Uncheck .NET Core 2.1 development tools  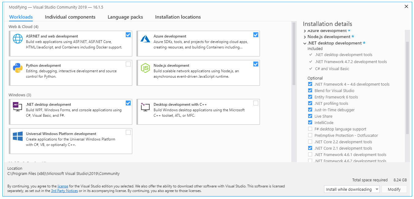(x=310, y=148)
